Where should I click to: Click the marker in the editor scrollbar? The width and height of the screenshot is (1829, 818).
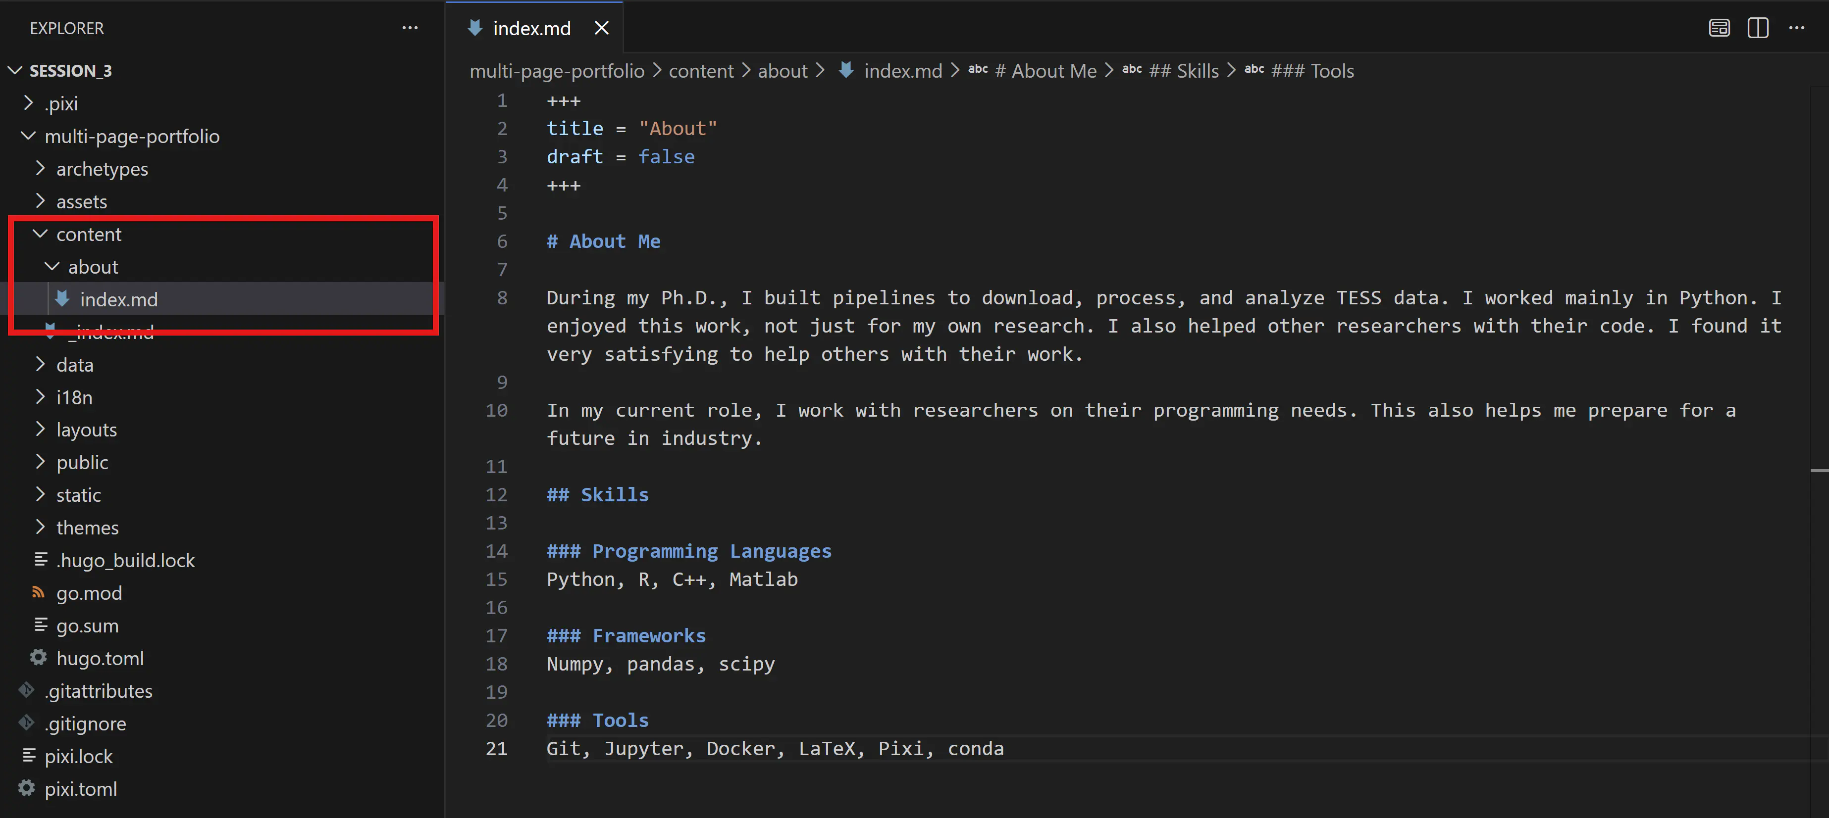(x=1818, y=471)
